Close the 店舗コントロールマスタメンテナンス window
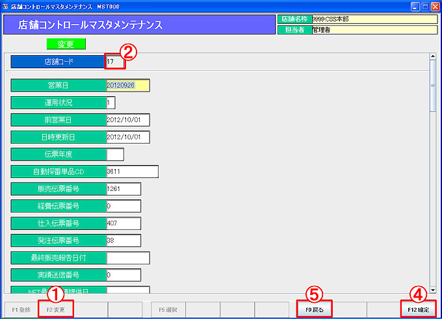This screenshot has height=319, width=442. pyautogui.click(x=435, y=6)
